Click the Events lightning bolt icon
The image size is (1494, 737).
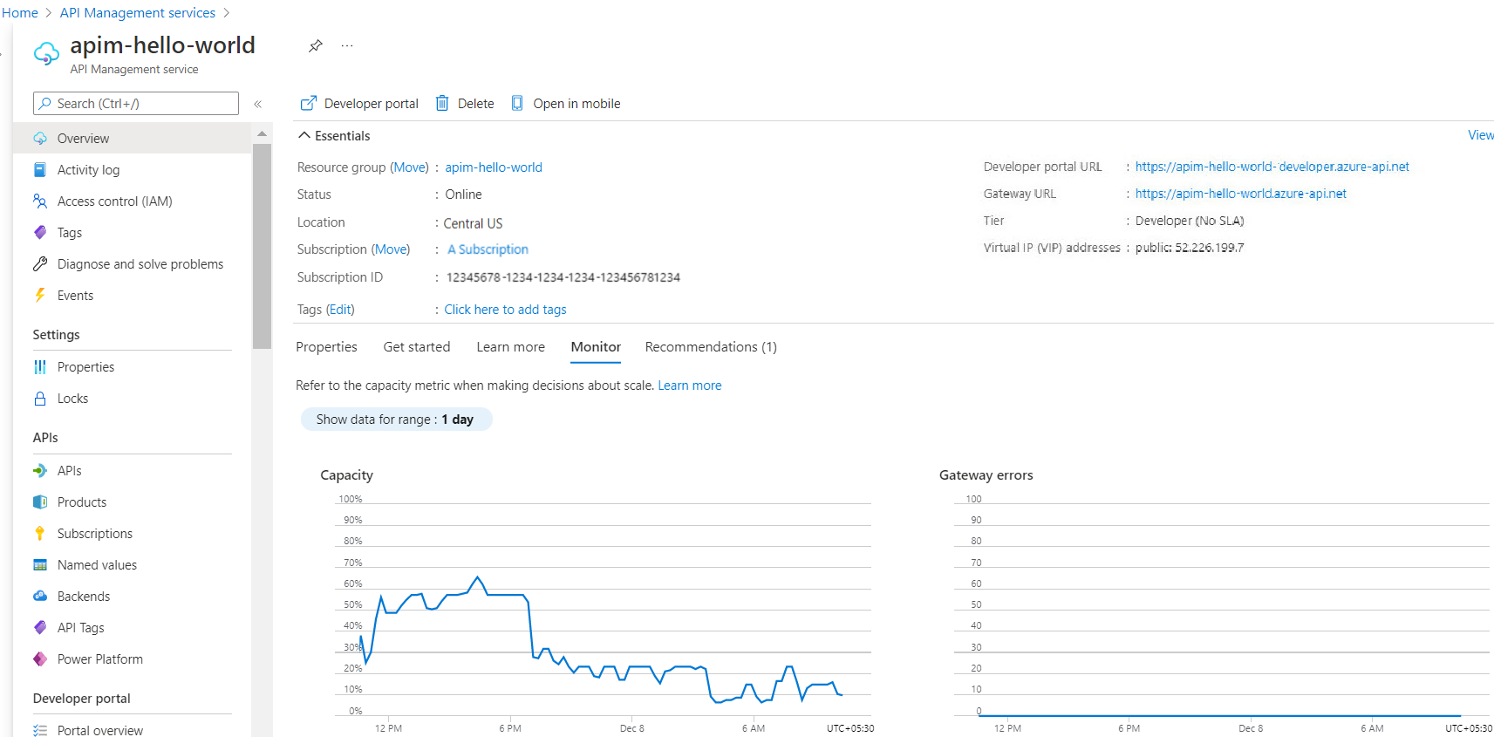[x=40, y=296]
